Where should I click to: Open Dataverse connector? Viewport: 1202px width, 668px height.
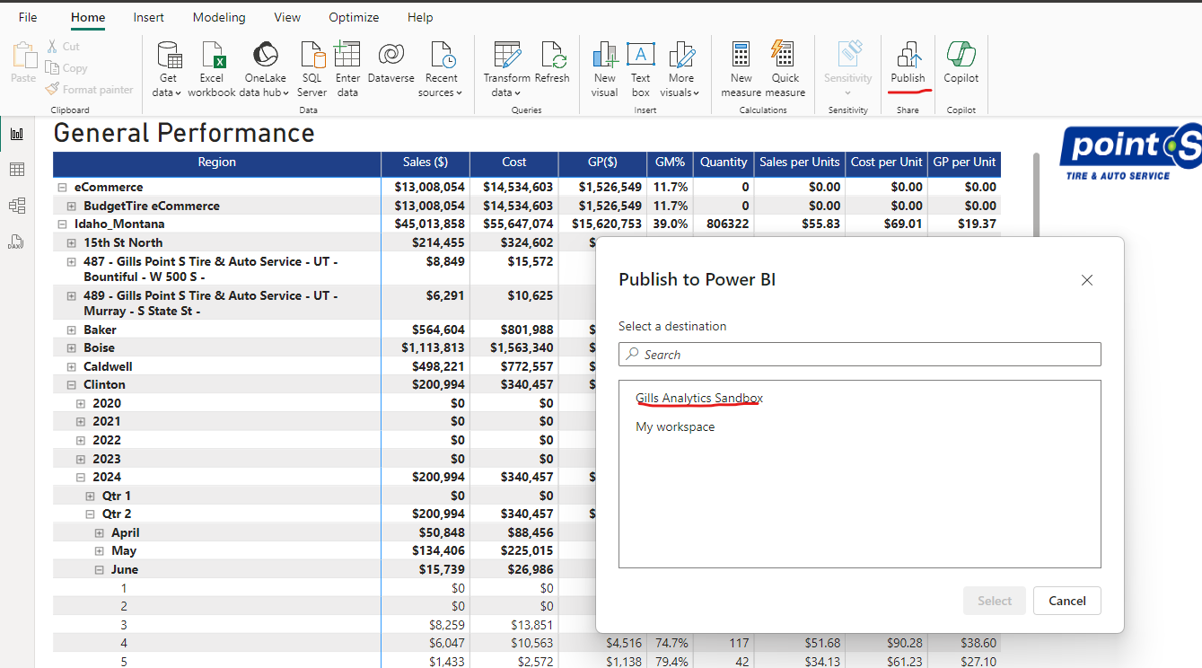point(390,63)
